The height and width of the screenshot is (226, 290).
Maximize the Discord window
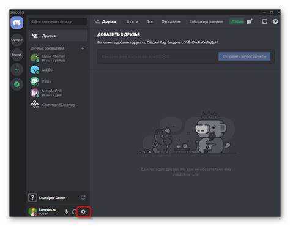click(272, 12)
